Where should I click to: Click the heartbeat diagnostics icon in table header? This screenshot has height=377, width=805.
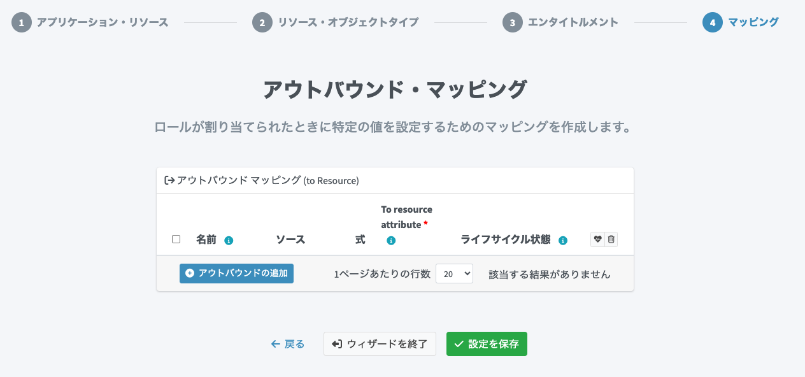597,239
